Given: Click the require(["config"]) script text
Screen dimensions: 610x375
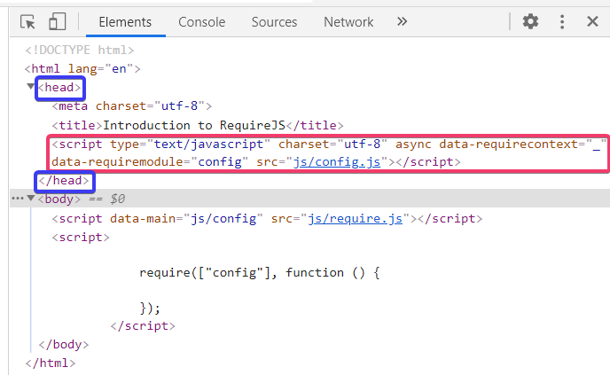Looking at the screenshot, I should 259,273.
